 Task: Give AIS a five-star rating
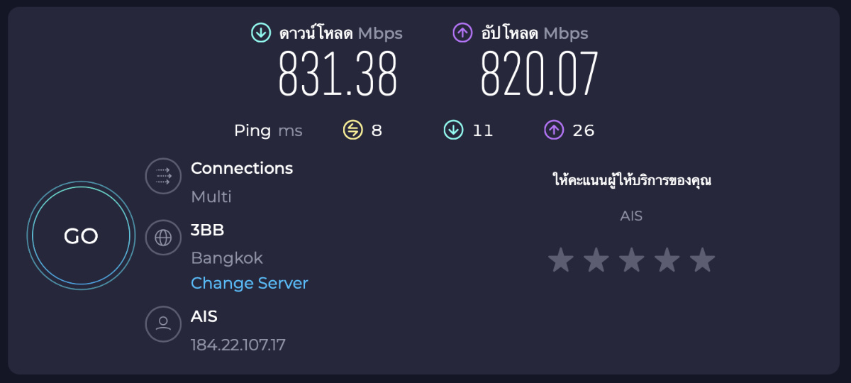pyautogui.click(x=702, y=260)
